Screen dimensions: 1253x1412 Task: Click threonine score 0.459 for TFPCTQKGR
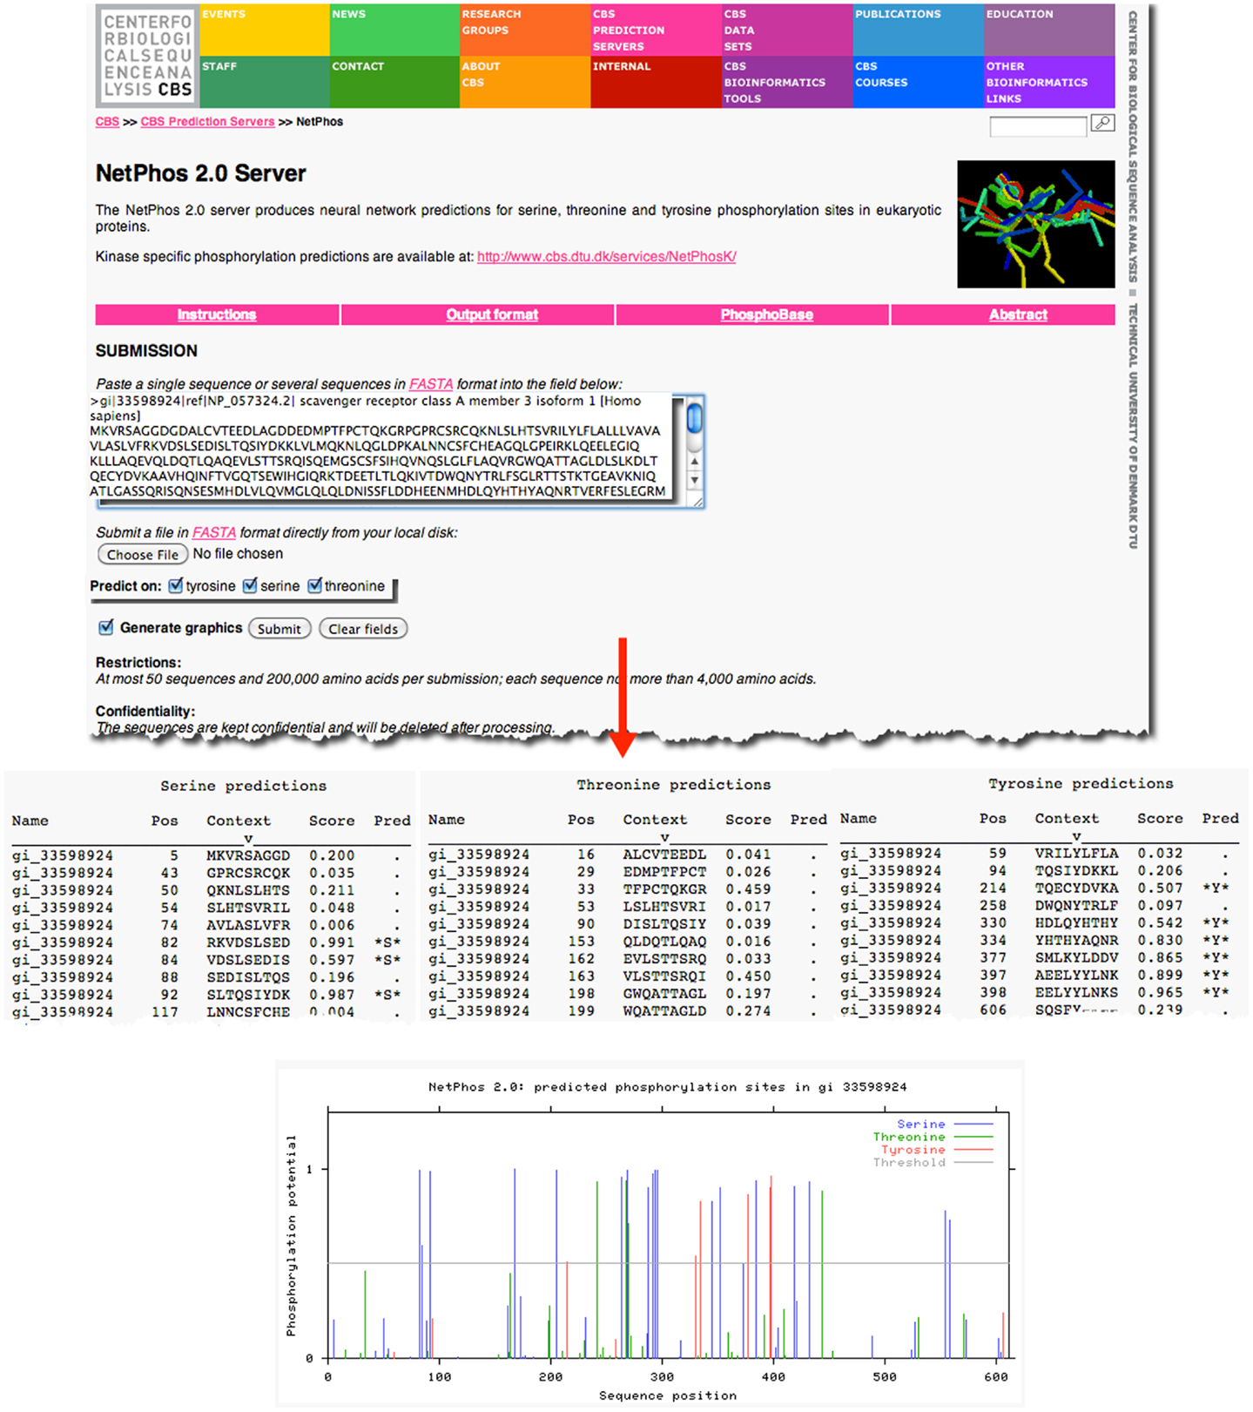pyautogui.click(x=748, y=889)
